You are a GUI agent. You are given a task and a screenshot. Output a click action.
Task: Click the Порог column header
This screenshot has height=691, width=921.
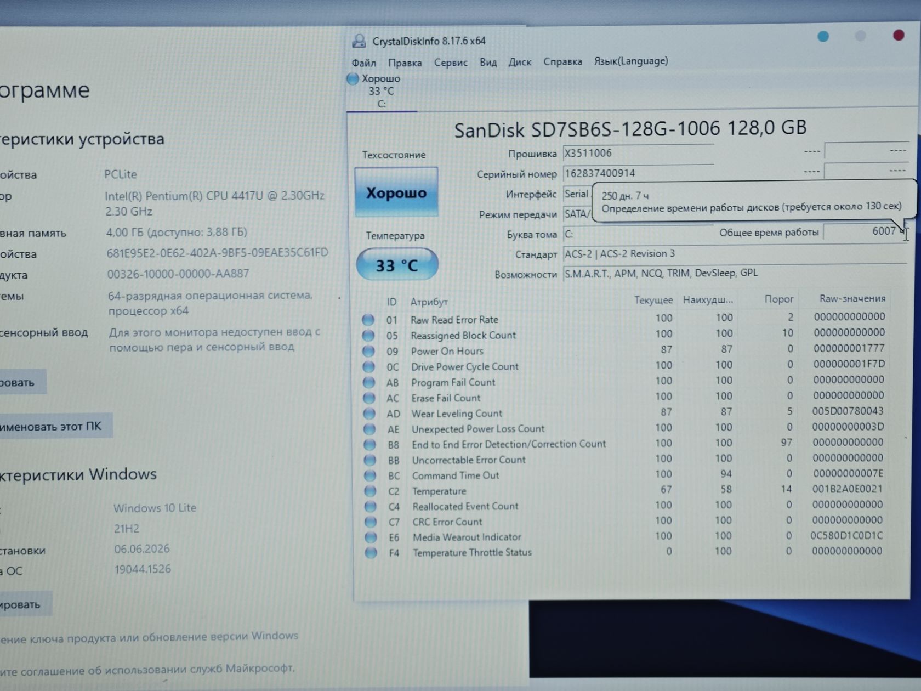[778, 299]
